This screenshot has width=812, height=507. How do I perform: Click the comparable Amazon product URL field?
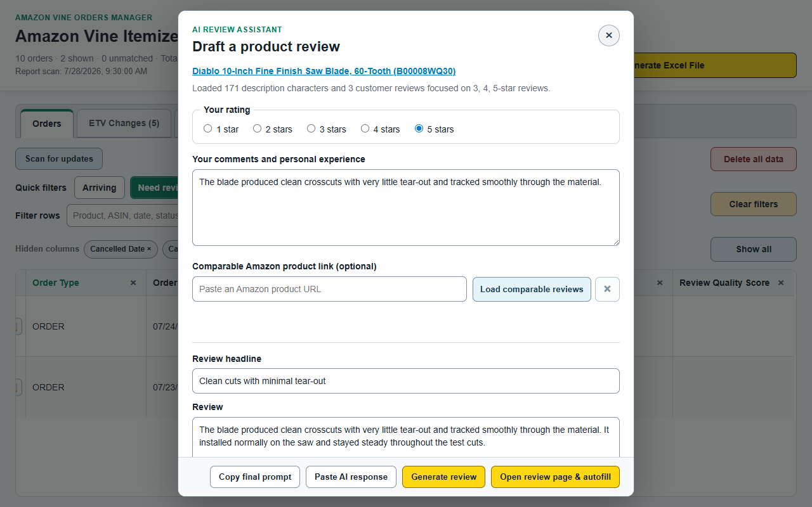tap(329, 289)
